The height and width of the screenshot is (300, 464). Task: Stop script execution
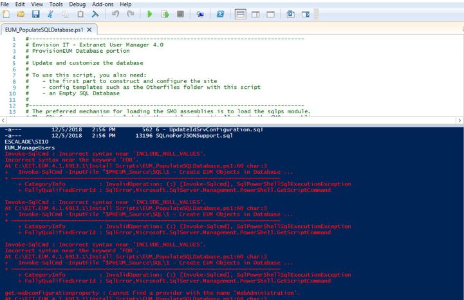pyautogui.click(x=180, y=14)
